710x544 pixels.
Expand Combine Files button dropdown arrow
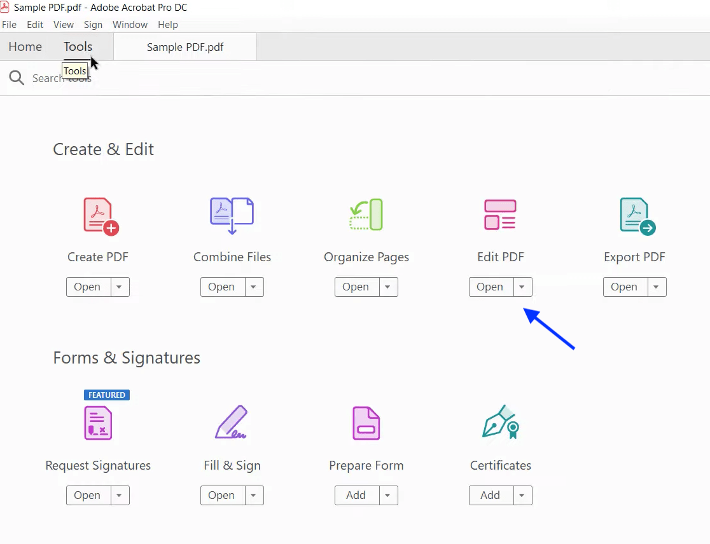pyautogui.click(x=254, y=287)
